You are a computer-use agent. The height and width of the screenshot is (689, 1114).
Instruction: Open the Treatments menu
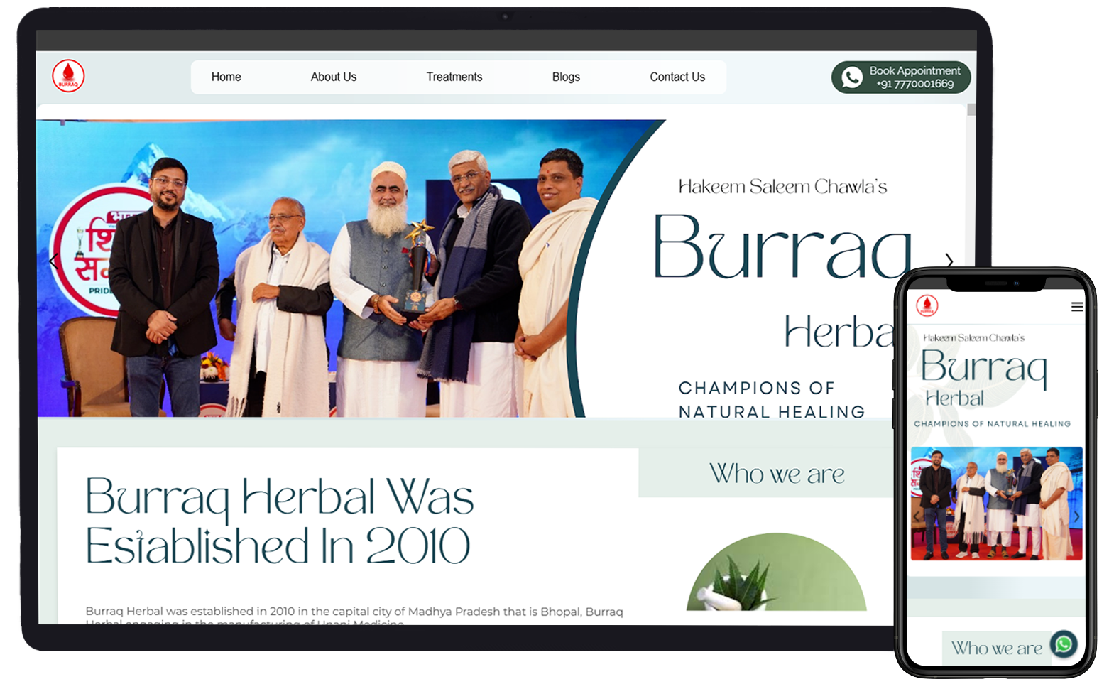(x=454, y=77)
